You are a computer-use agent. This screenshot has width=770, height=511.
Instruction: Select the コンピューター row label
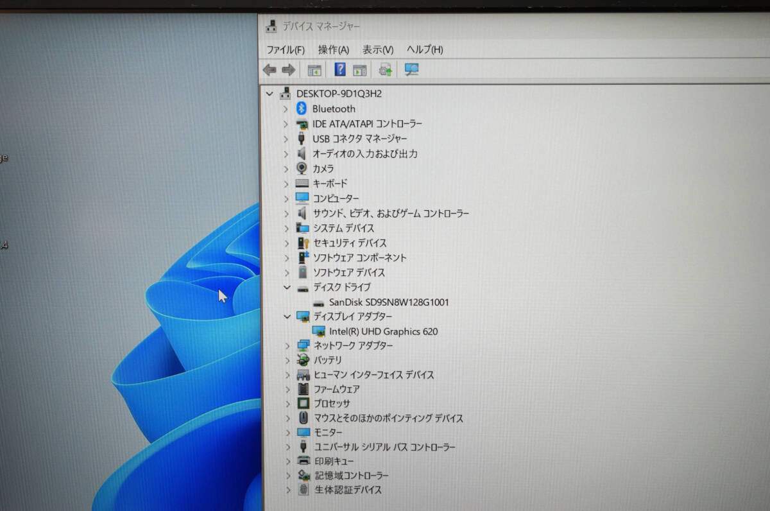tap(336, 198)
